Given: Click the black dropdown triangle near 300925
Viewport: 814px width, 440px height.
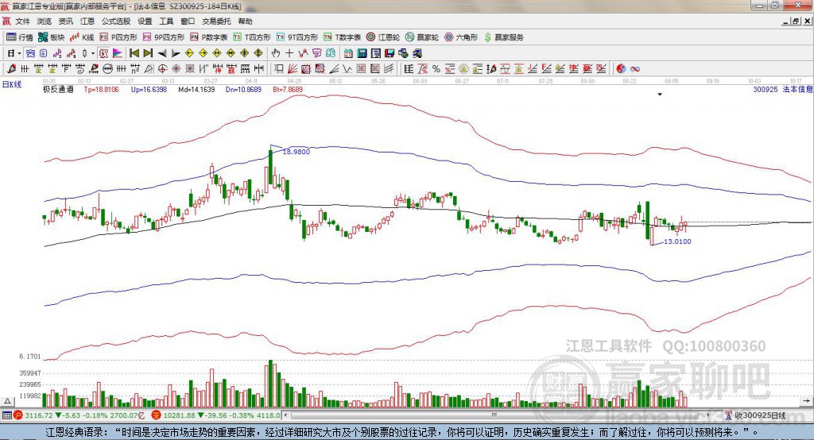Looking at the screenshot, I should [x=660, y=95].
